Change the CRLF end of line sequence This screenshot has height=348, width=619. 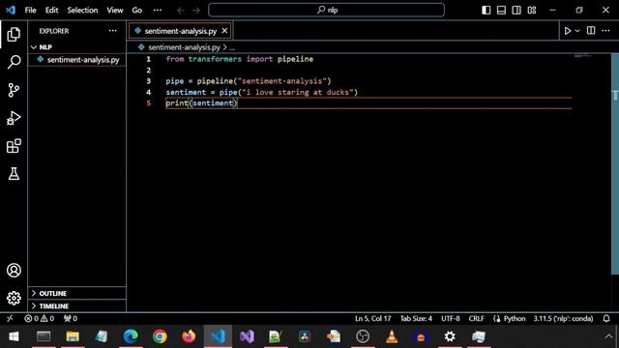coord(476,318)
